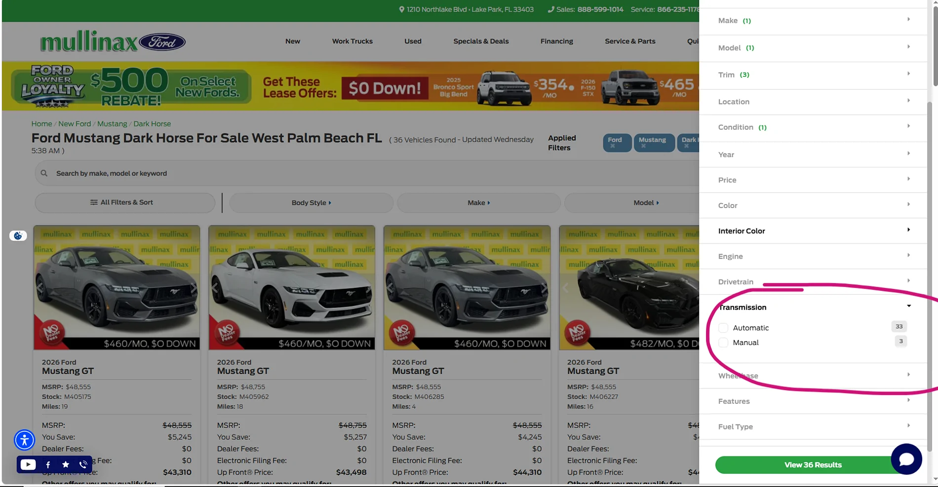The width and height of the screenshot is (938, 487).
Task: Open the black Mustang GT photo, stock M406227
Action: (x=629, y=287)
